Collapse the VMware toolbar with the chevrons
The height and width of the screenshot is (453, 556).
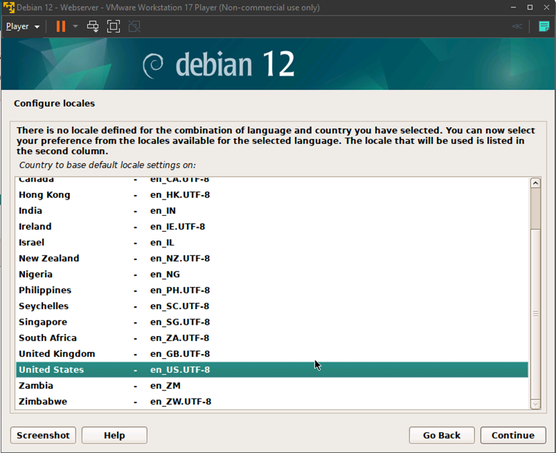(516, 26)
